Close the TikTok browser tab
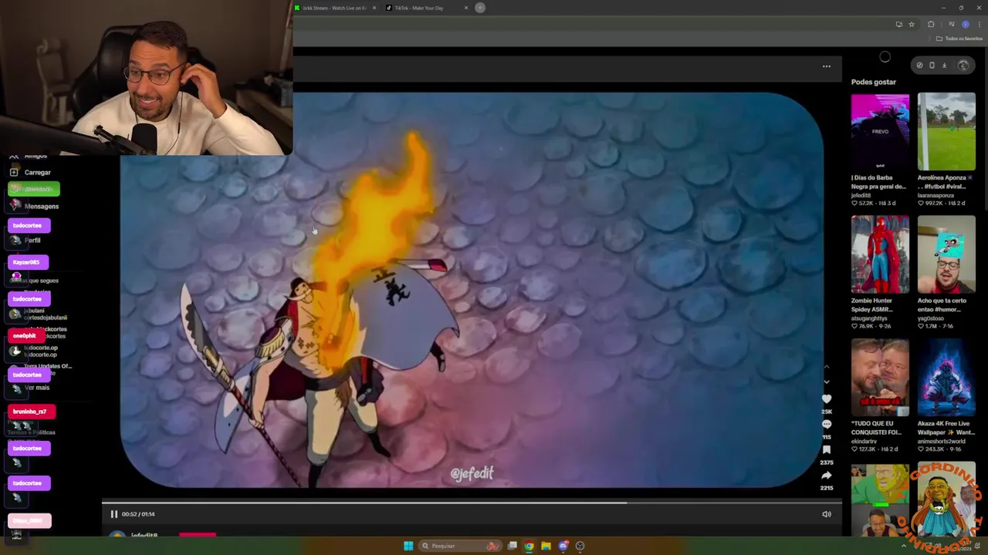Image resolution: width=988 pixels, height=555 pixels. [466, 8]
